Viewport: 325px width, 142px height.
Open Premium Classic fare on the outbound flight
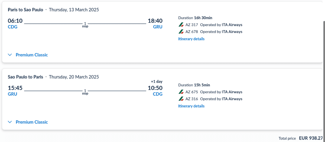coord(32,55)
